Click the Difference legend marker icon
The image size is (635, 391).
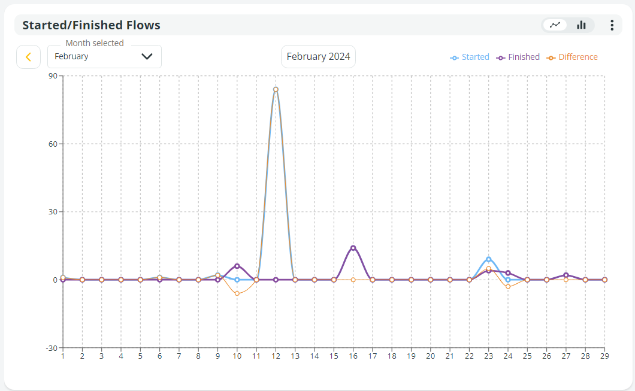(x=551, y=57)
